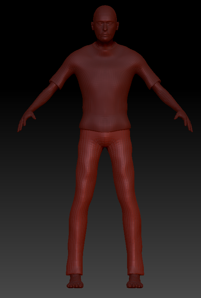Click the shirt sleeve on screen-right arm
This screenshot has height=298, width=201.
pyautogui.click(x=149, y=74)
